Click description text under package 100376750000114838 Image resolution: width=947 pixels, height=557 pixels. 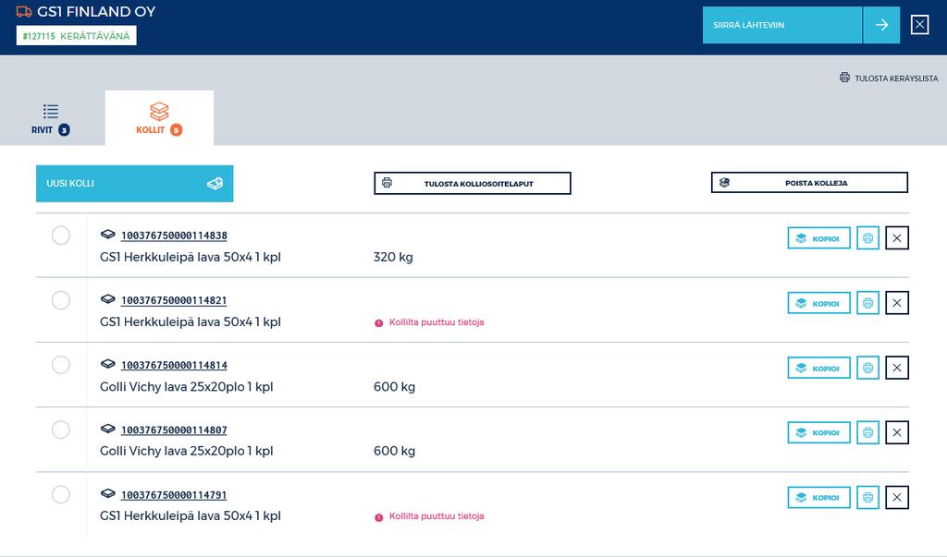191,257
